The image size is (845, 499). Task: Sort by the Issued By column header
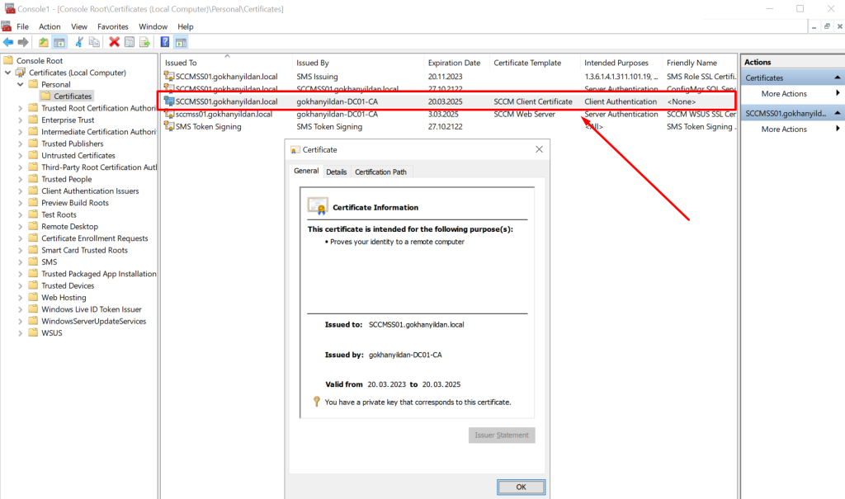click(357, 63)
